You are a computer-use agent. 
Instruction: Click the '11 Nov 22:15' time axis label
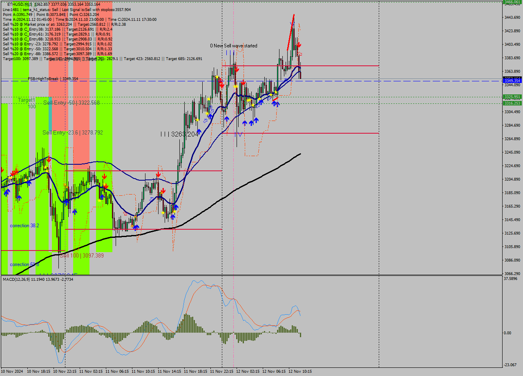pos(222,372)
